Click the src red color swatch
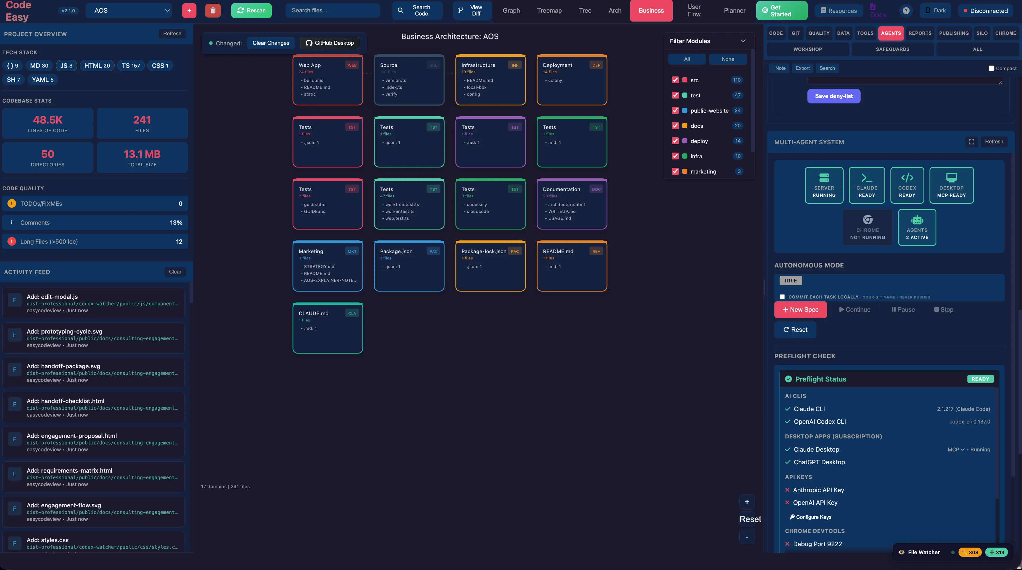The width and height of the screenshot is (1022, 570). 684,80
